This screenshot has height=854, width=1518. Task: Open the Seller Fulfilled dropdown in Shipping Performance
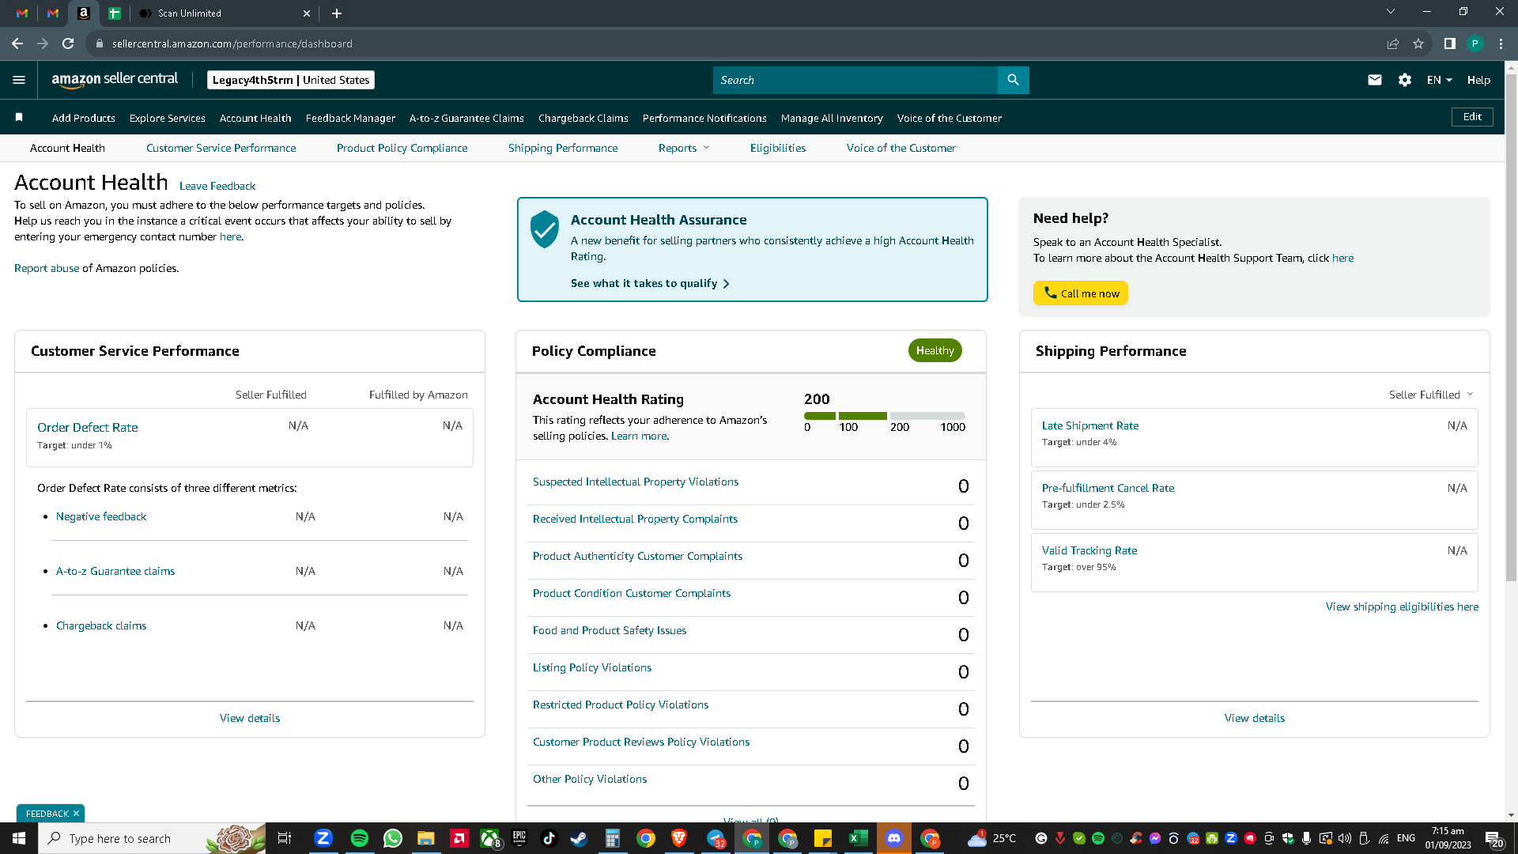click(1431, 395)
